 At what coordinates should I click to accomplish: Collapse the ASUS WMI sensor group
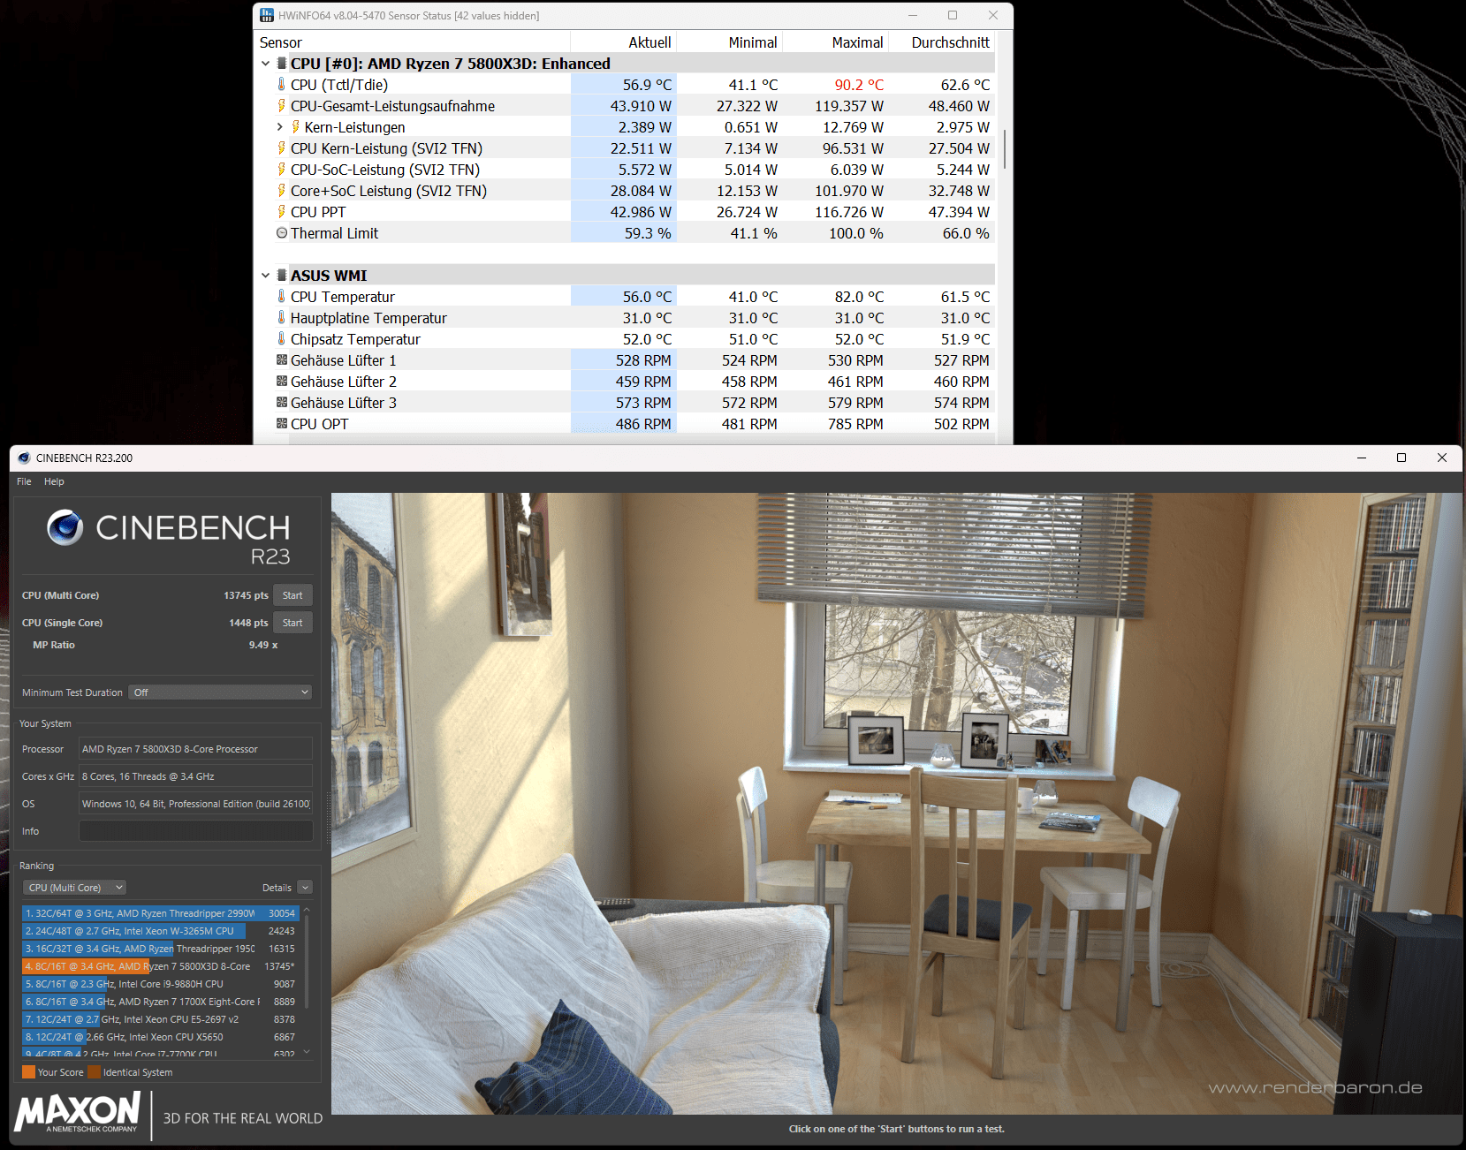[265, 276]
